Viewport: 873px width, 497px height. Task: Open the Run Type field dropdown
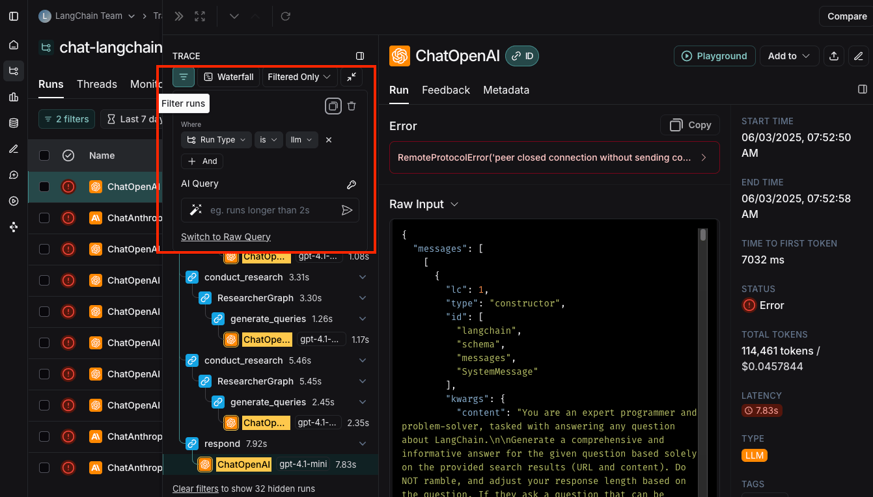[216, 140]
